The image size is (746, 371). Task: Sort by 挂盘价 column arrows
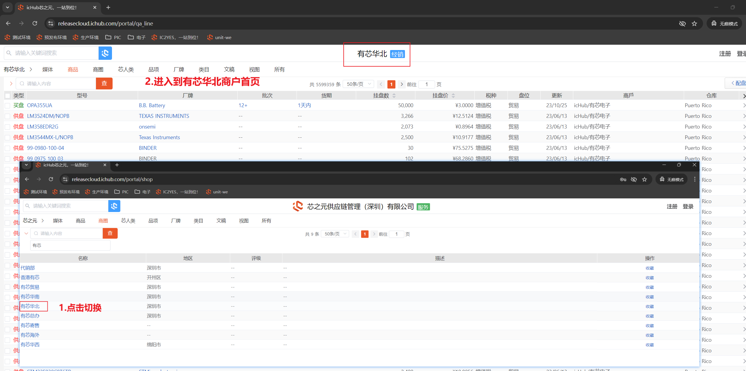[x=453, y=96]
